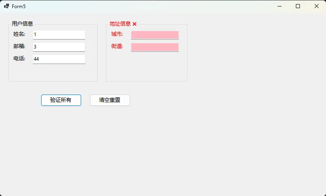Click the Form5 title bar text
Viewport: 326px width, 196px height.
(x=19, y=7)
